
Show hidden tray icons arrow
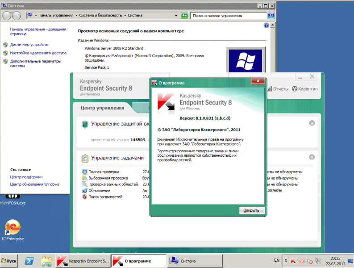[286, 260]
